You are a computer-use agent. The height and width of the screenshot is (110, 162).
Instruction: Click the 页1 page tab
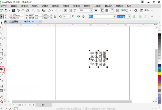[x=43, y=105]
